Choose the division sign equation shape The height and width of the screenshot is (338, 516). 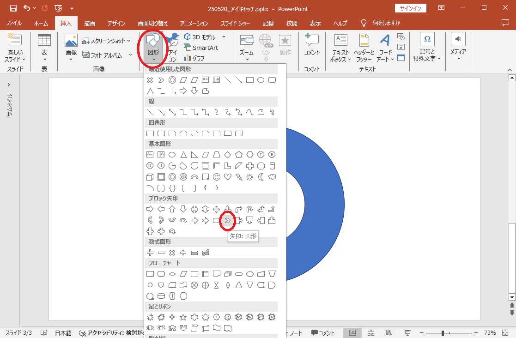click(x=183, y=253)
